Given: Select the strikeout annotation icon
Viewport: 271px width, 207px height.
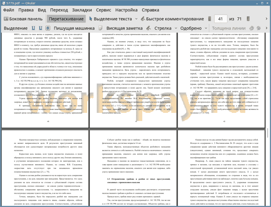Looking at the screenshot, I should tap(48, 28).
